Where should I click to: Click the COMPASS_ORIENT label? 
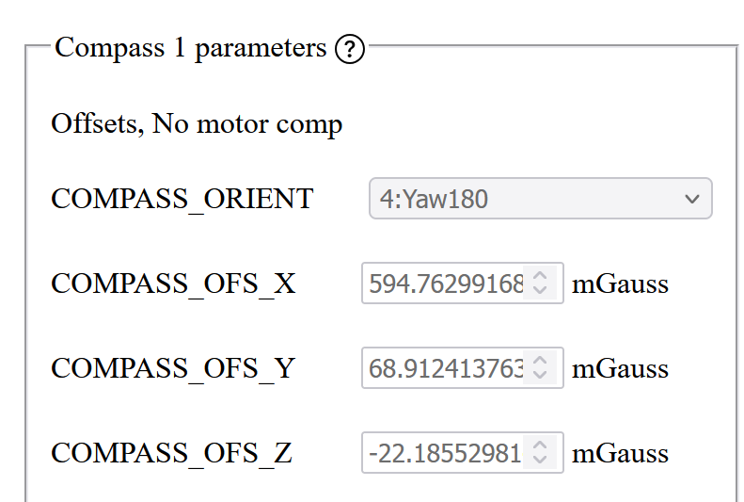(x=182, y=200)
